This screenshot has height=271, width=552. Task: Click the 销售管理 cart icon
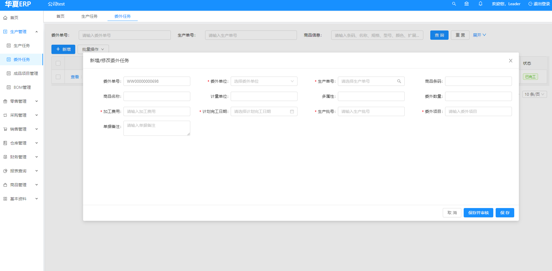[5, 129]
